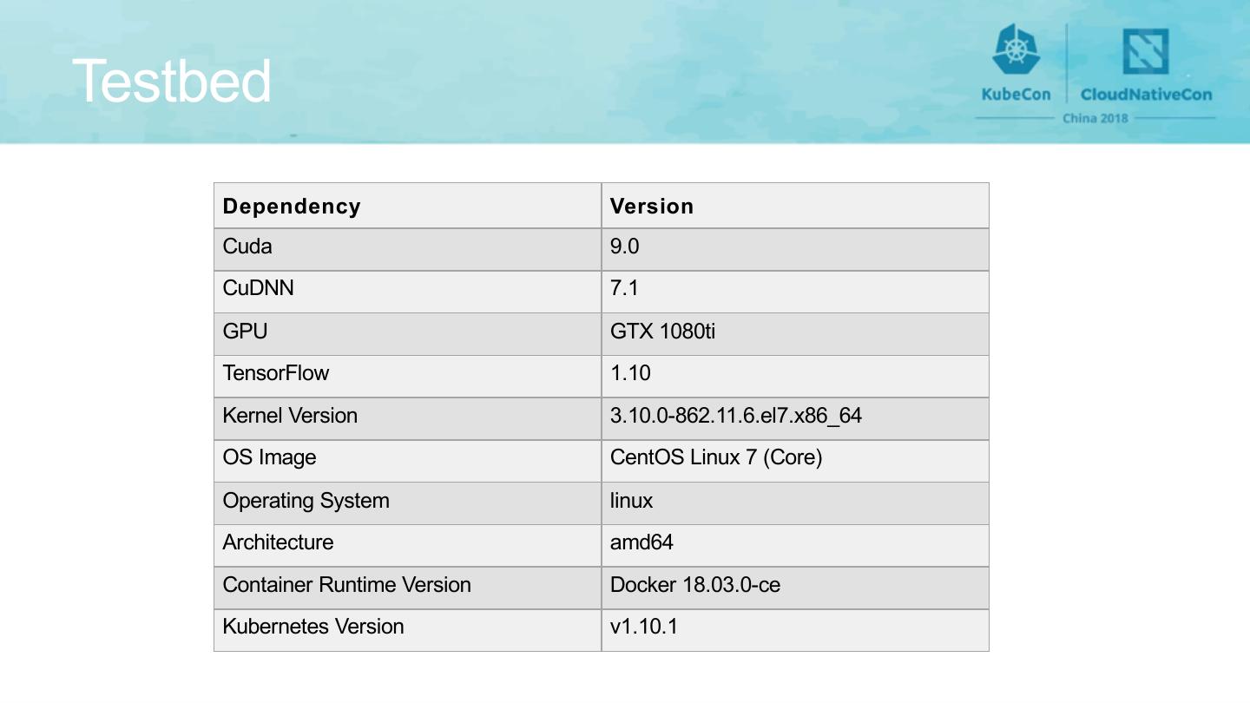The height and width of the screenshot is (703, 1250).
Task: Click the "9.0" Cuda version cell
Action: pyautogui.click(x=624, y=246)
